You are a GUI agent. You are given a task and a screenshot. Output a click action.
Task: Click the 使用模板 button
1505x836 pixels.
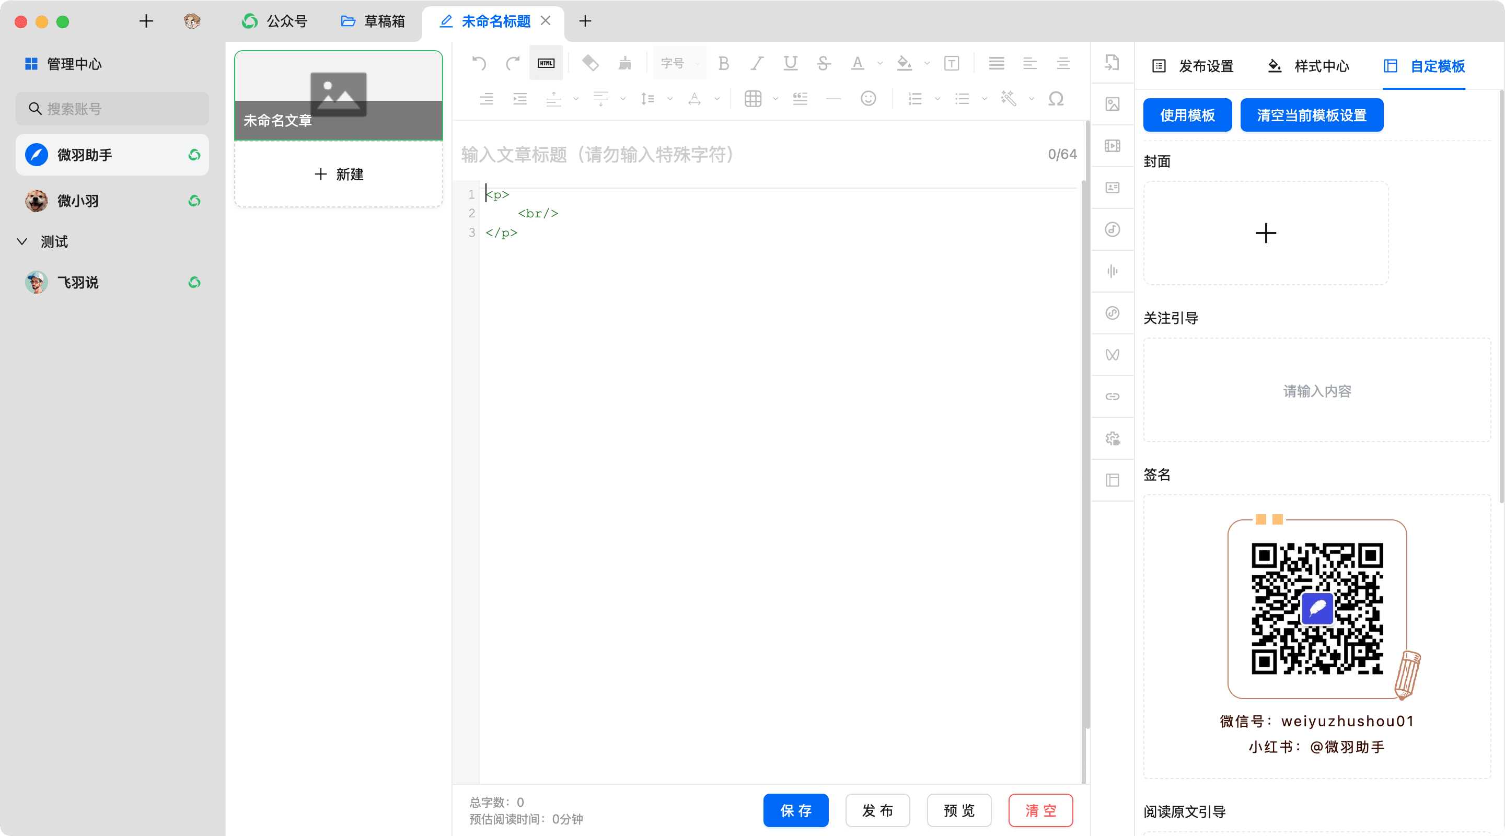coord(1187,115)
